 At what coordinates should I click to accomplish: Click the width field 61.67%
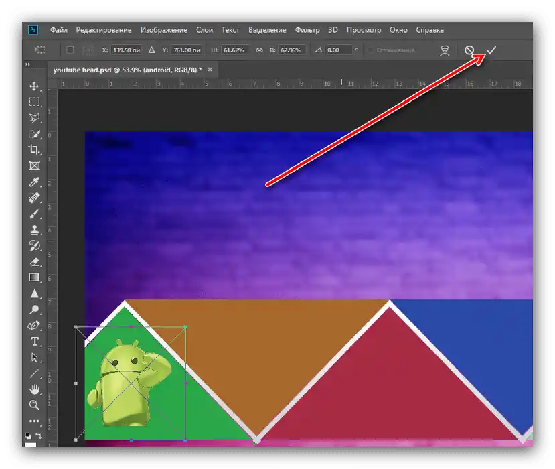click(235, 50)
